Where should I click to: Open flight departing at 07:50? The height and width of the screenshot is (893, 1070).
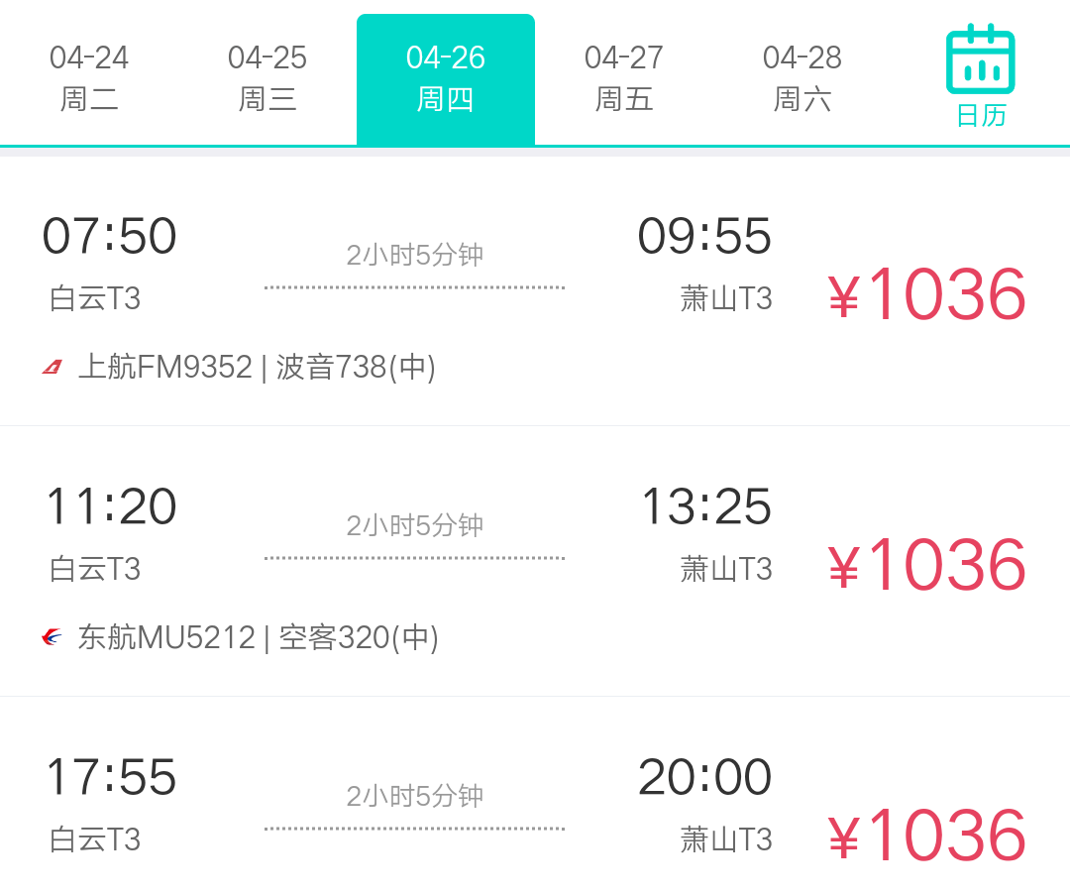[x=110, y=237]
